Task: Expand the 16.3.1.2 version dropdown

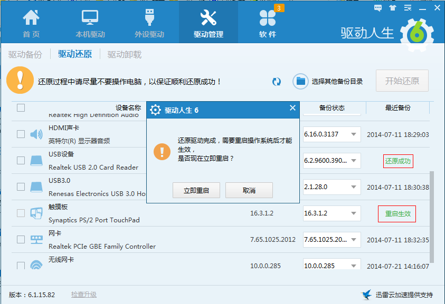Action: [x=354, y=213]
